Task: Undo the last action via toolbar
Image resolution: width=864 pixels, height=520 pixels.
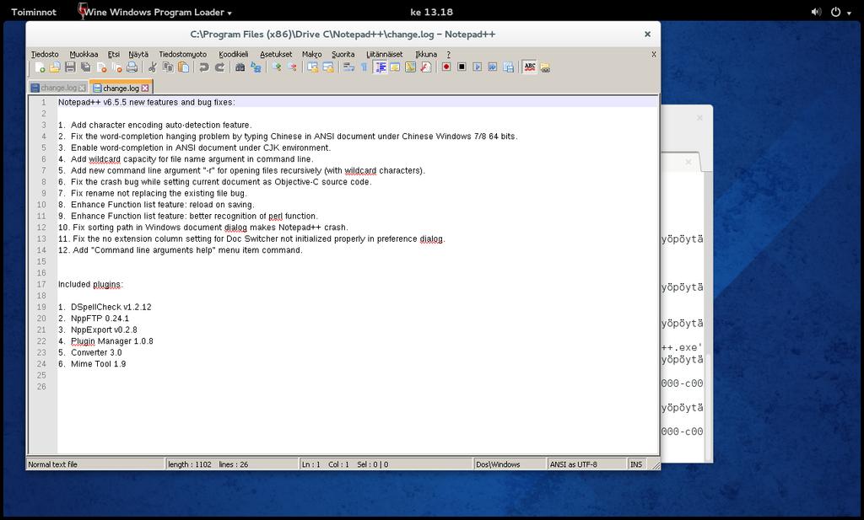Action: point(204,67)
